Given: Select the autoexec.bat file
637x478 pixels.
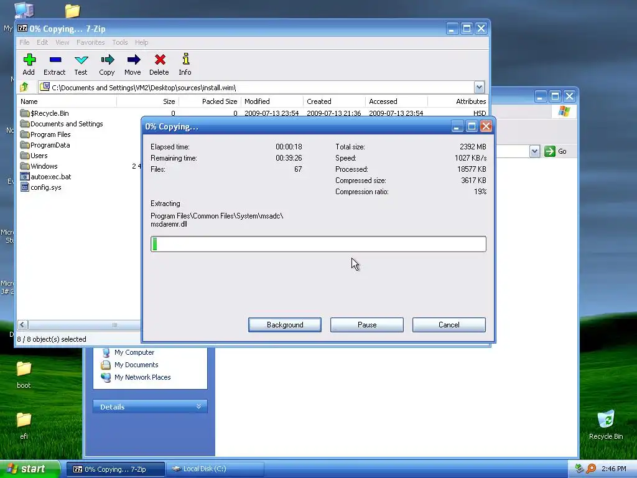Looking at the screenshot, I should (x=46, y=176).
